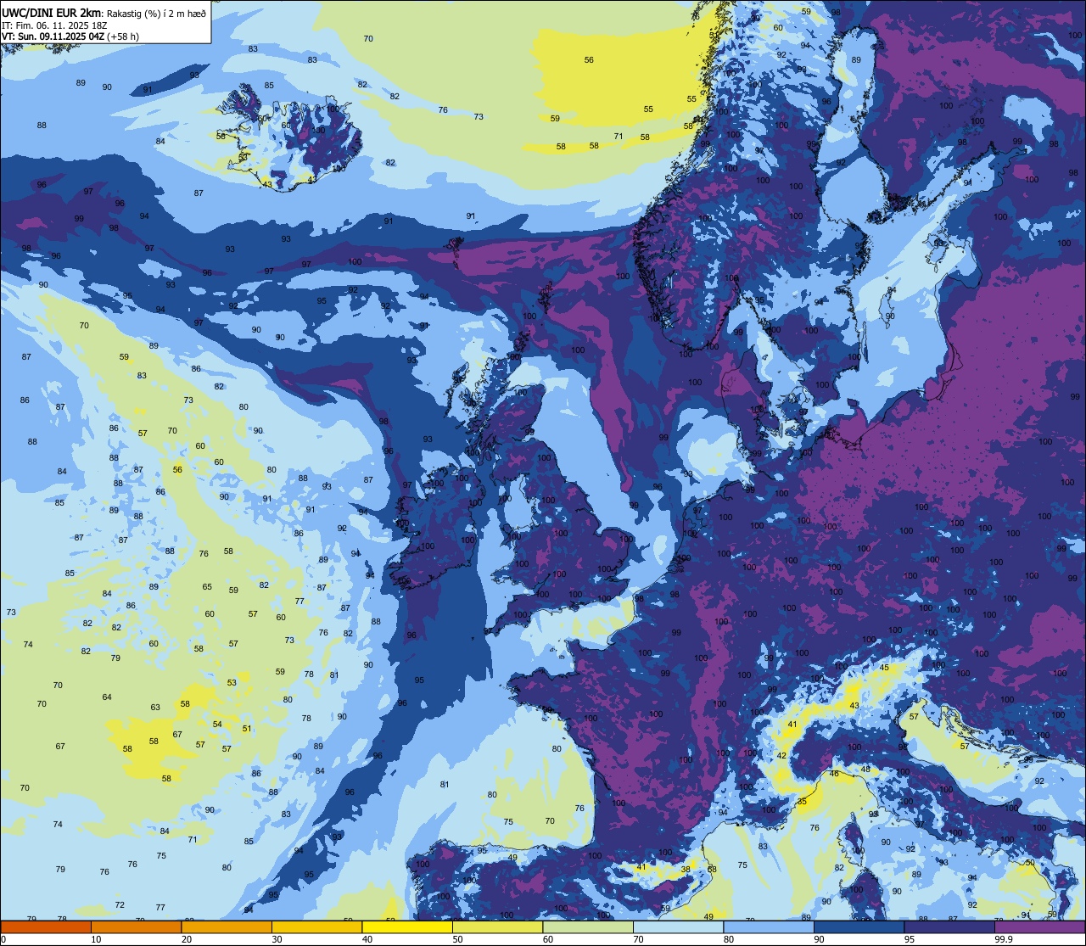Choose the amber legend swatch between 30 and 40
Viewport: 1086px width, 946px height.
pos(316,926)
